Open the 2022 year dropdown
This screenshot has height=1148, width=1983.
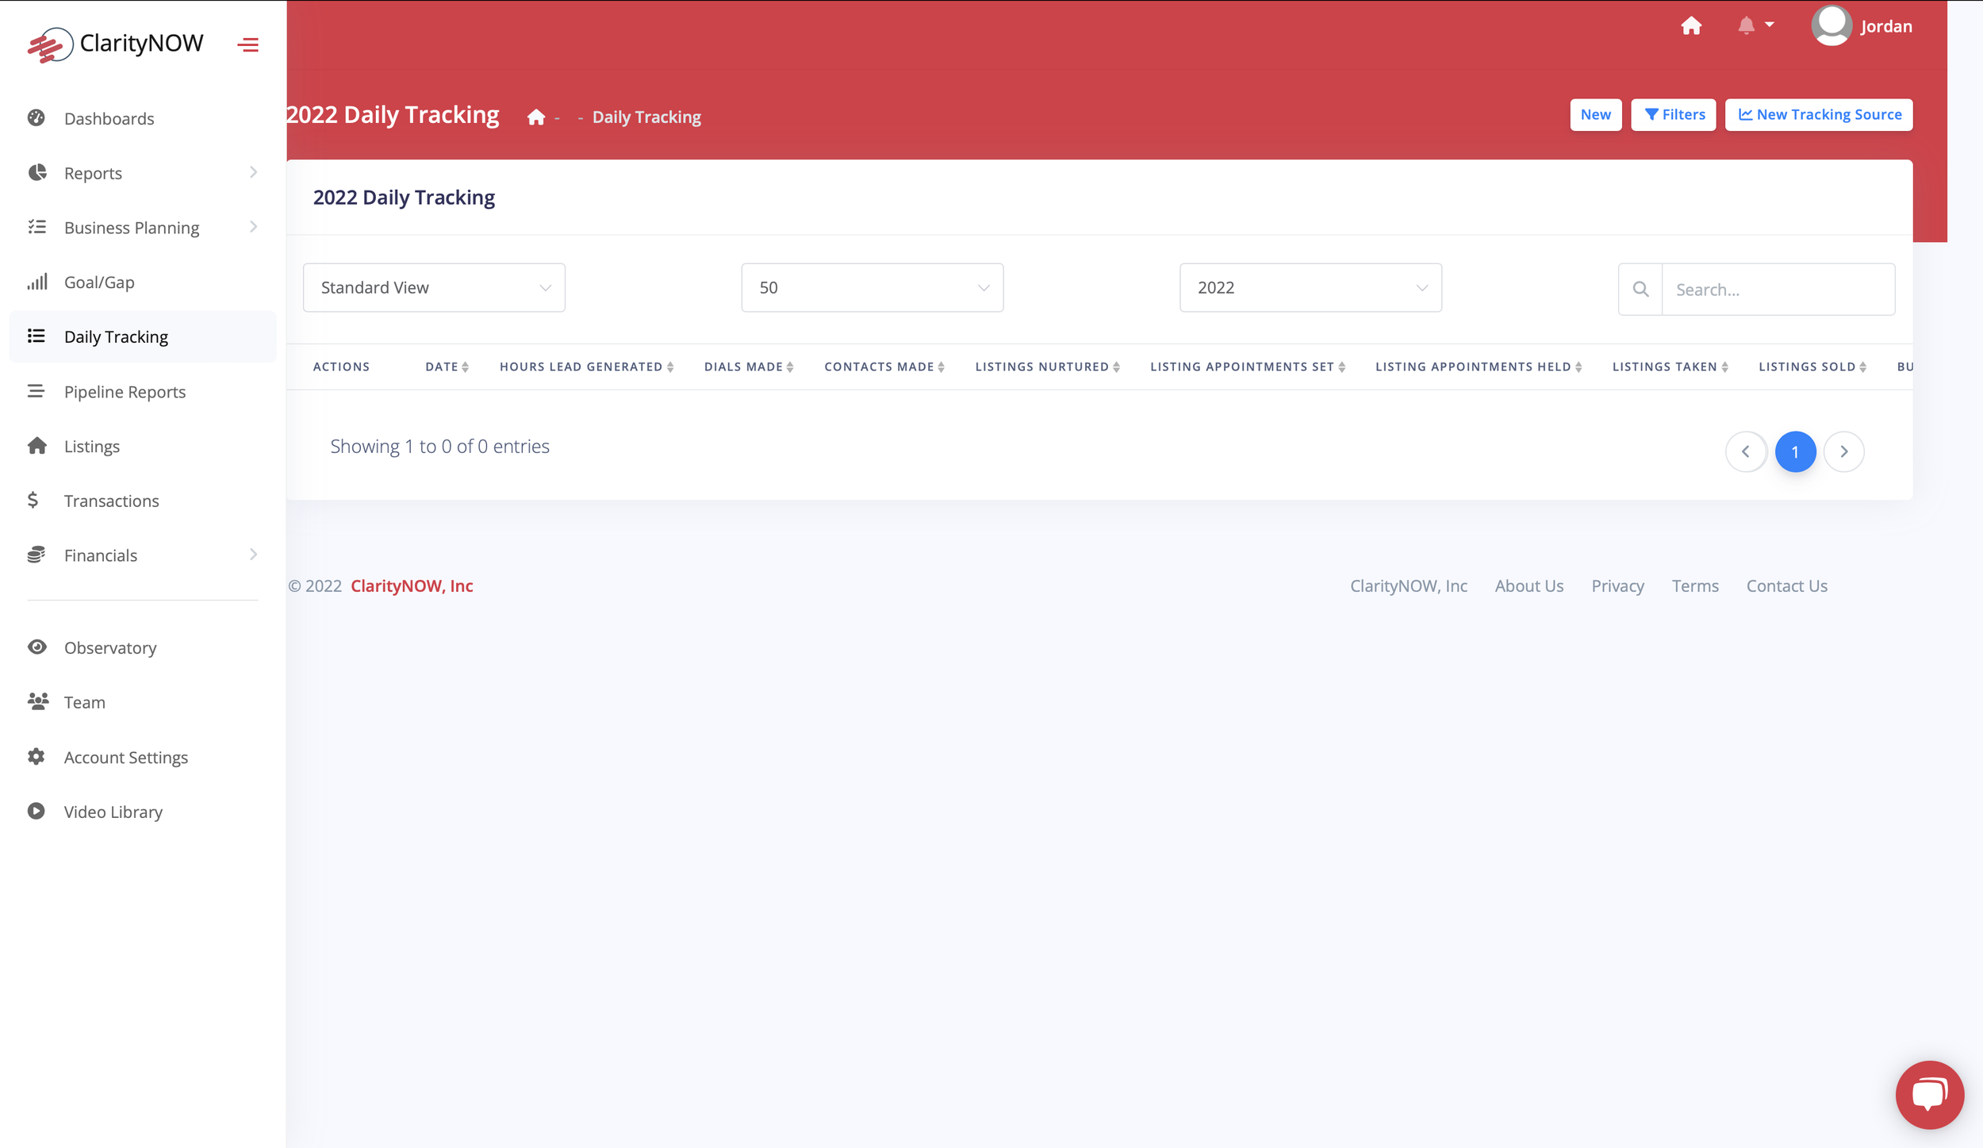1310,287
